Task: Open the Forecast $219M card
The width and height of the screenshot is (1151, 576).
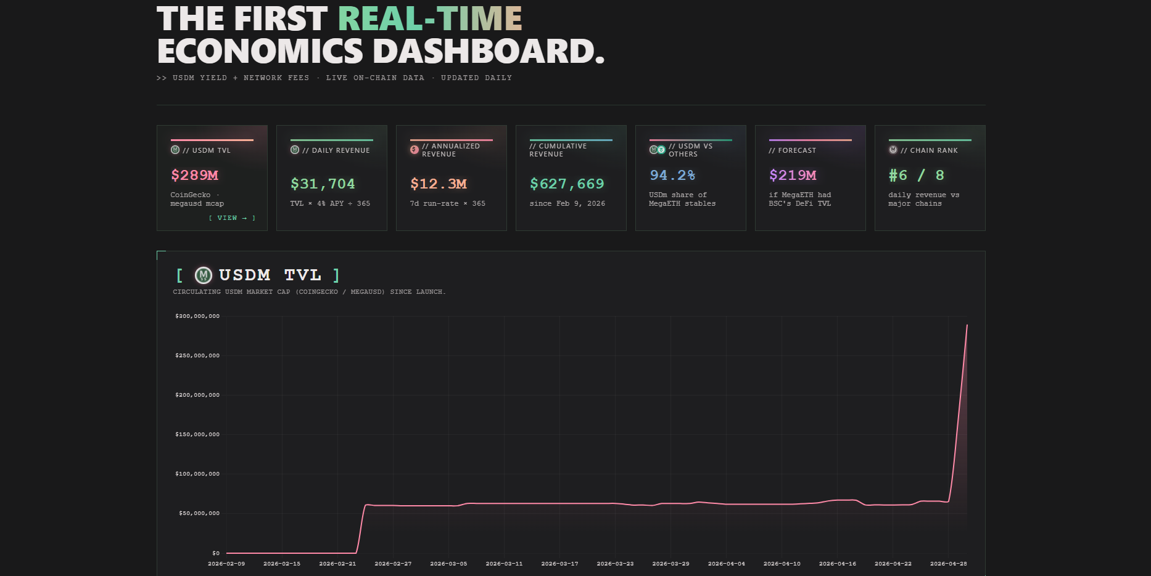Action: [x=811, y=178]
